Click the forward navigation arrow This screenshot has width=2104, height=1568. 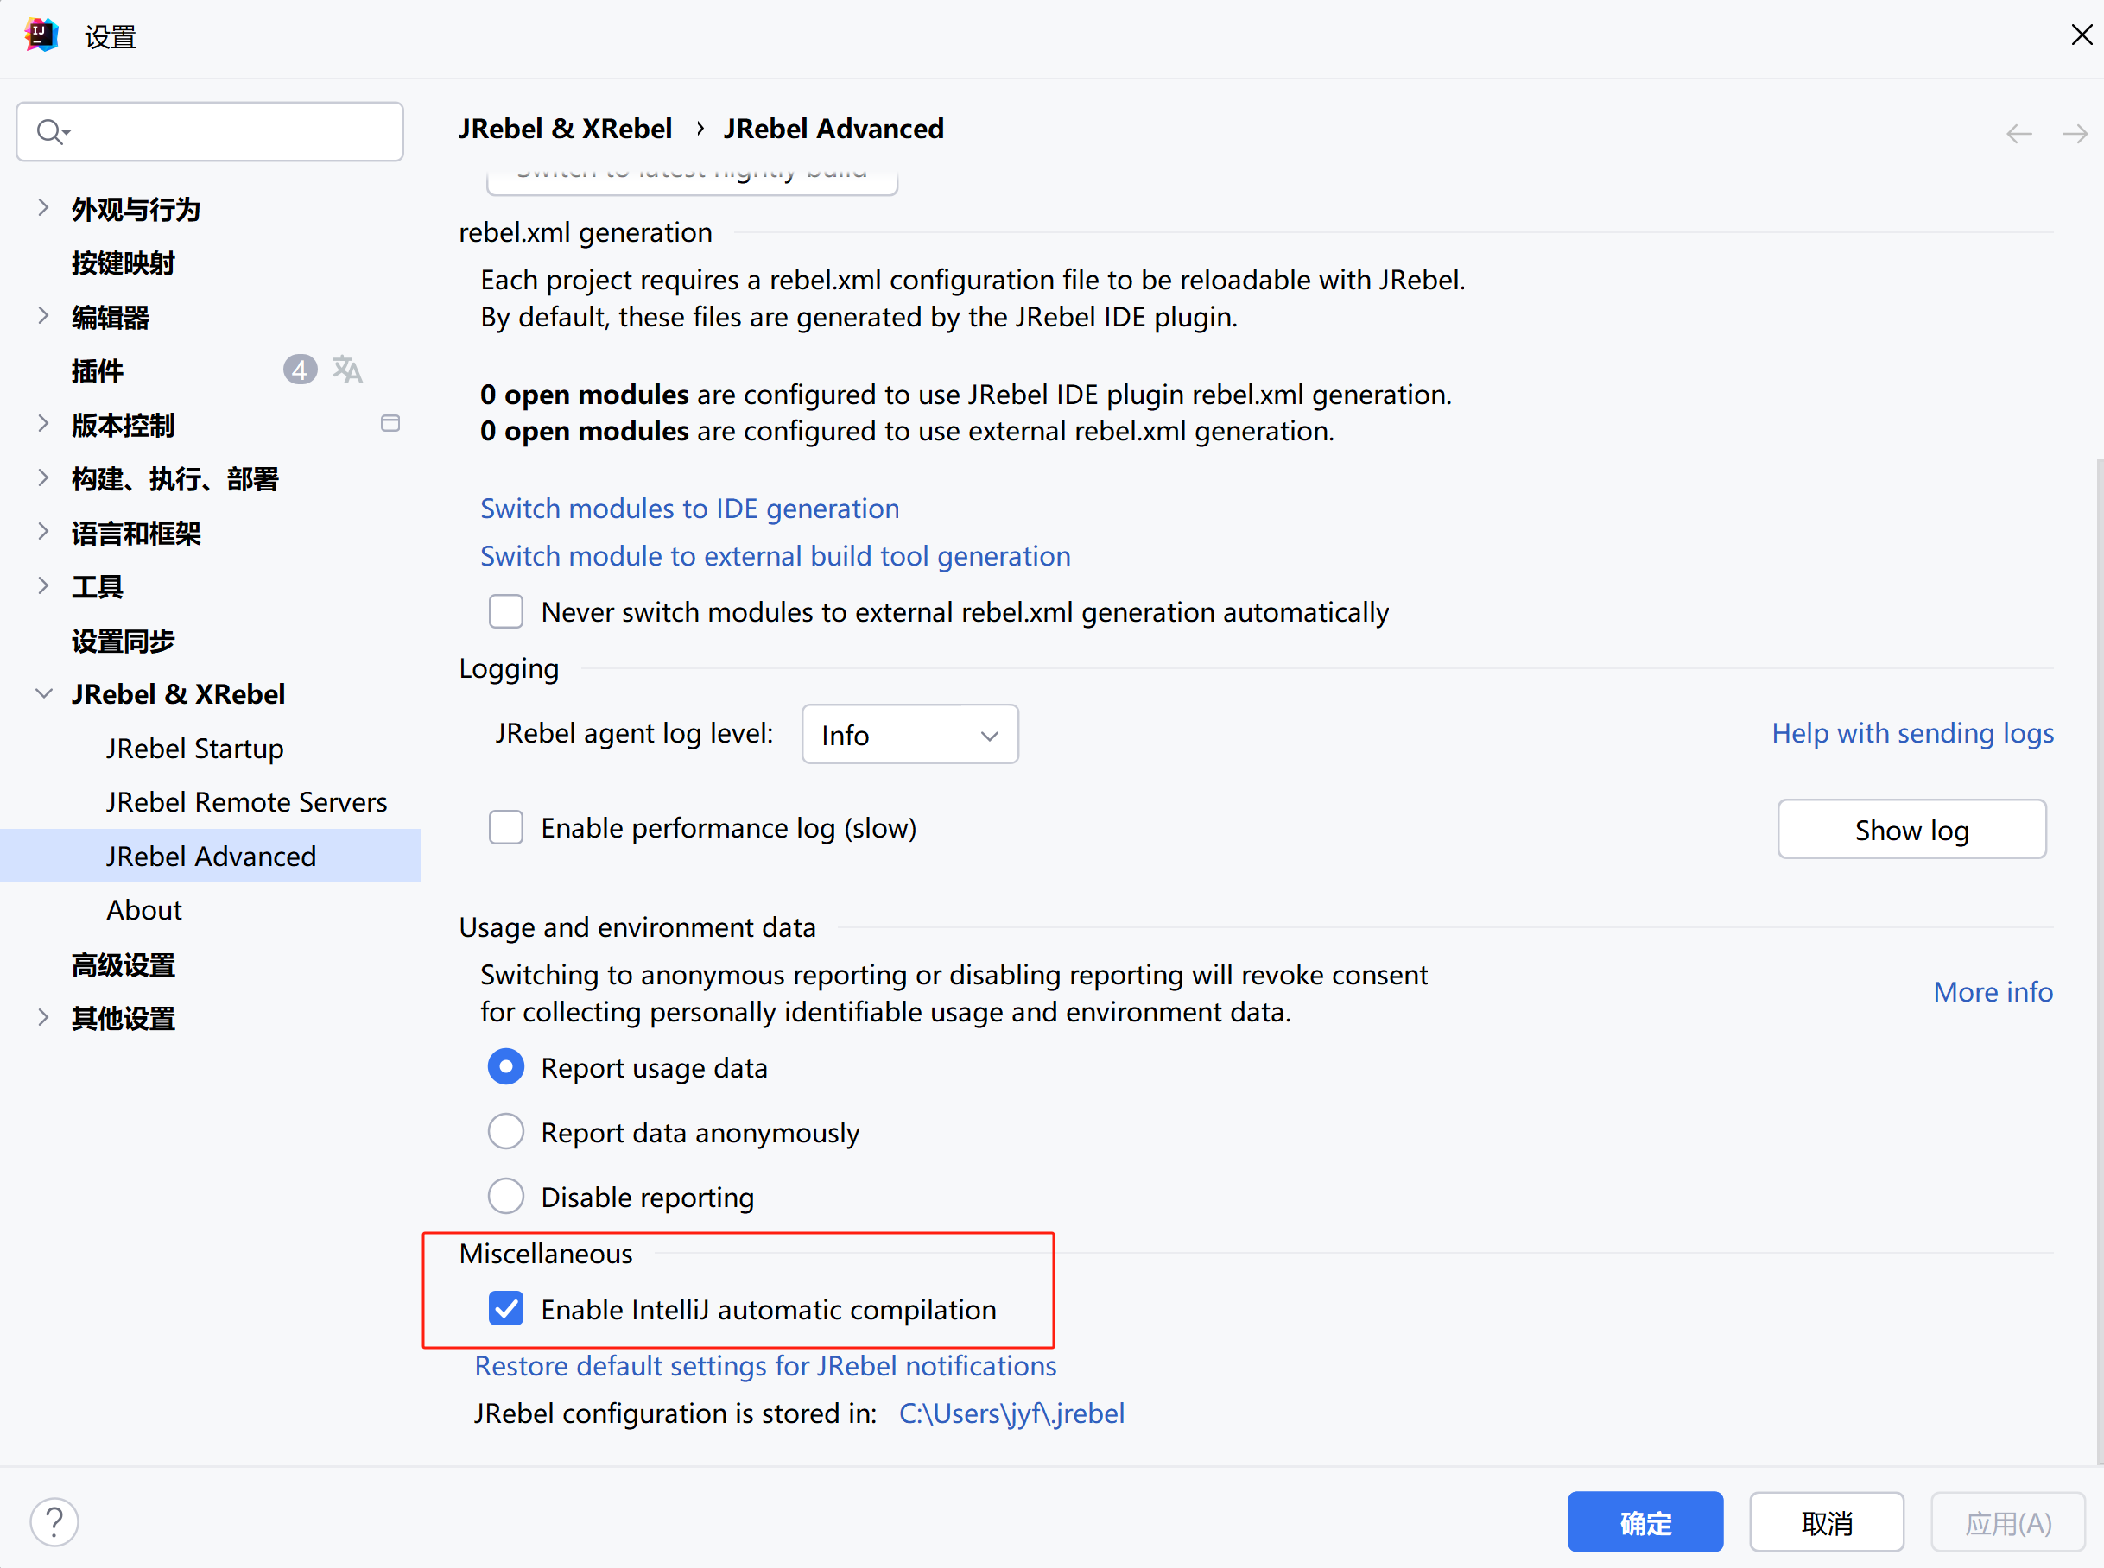(2075, 134)
